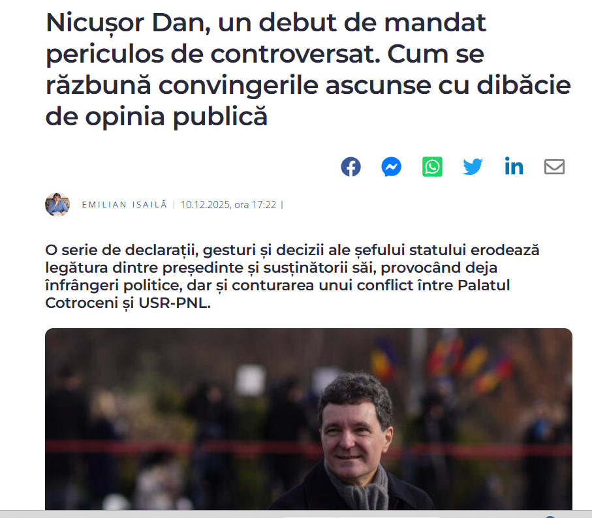Share the article through WhatsApp icon
592x518 pixels.
pyautogui.click(x=432, y=167)
